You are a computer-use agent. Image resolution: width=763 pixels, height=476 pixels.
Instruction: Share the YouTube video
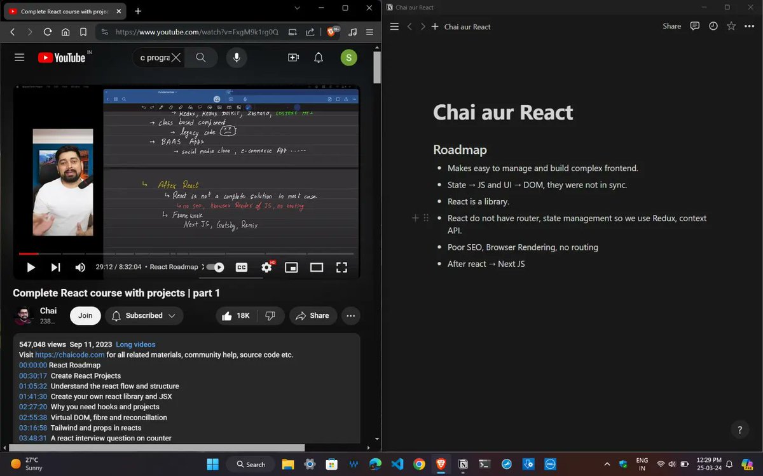coord(312,315)
